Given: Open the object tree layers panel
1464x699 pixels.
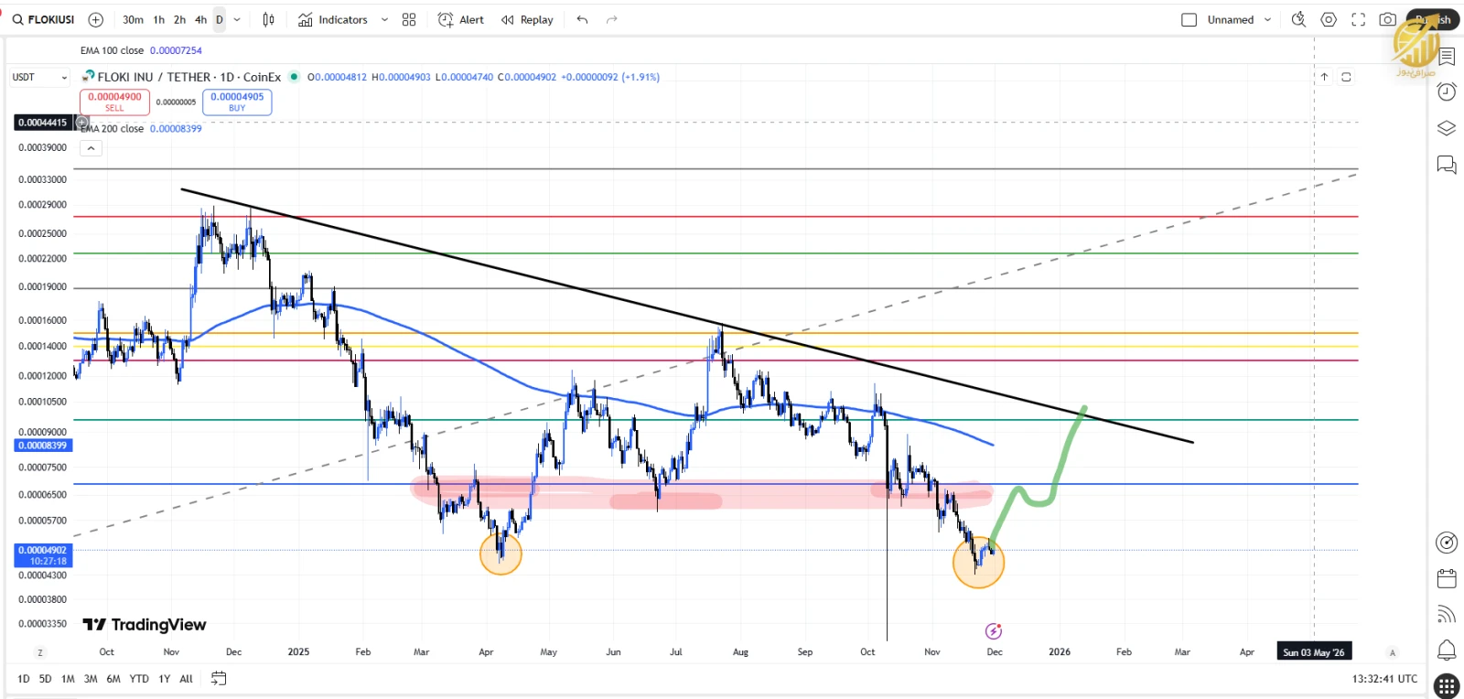Looking at the screenshot, I should (x=1447, y=128).
